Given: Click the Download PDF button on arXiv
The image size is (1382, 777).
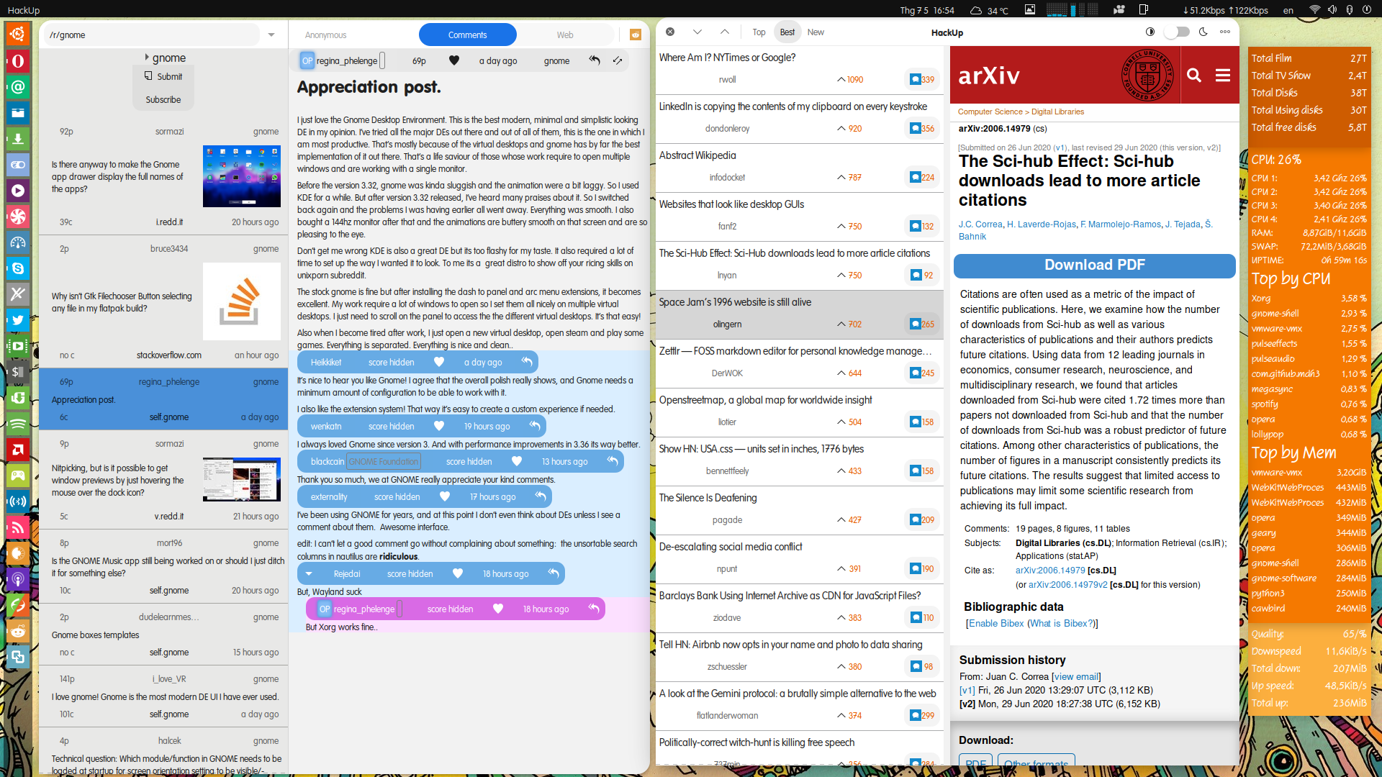Looking at the screenshot, I should click(x=1094, y=265).
